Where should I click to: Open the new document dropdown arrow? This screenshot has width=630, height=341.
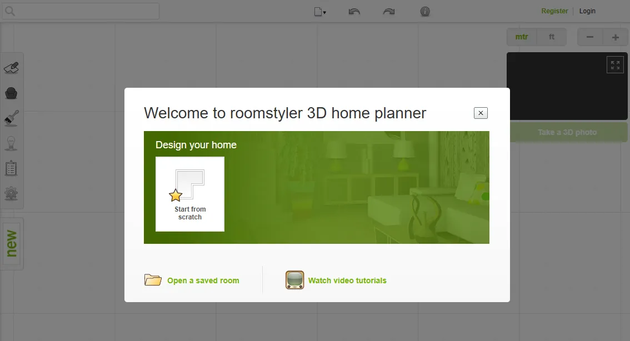324,12
